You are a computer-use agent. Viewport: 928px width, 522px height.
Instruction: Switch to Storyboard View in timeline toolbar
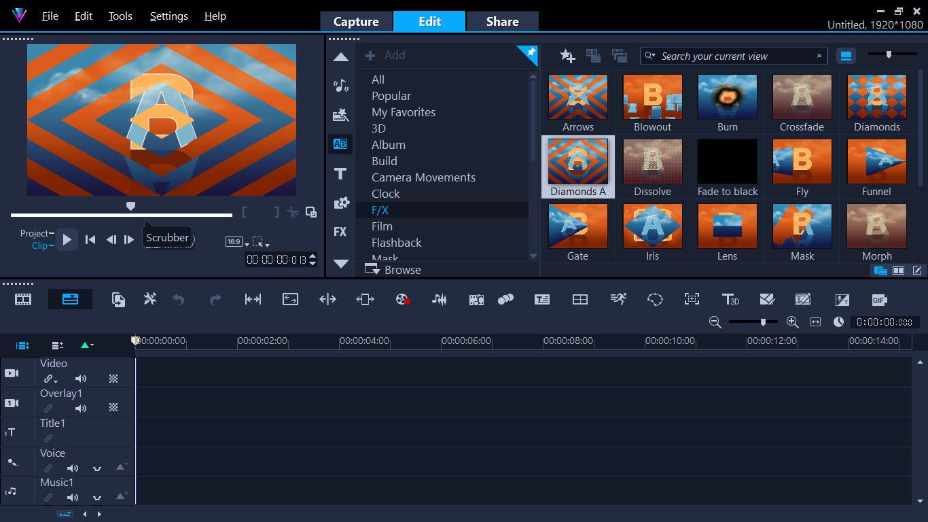(24, 299)
